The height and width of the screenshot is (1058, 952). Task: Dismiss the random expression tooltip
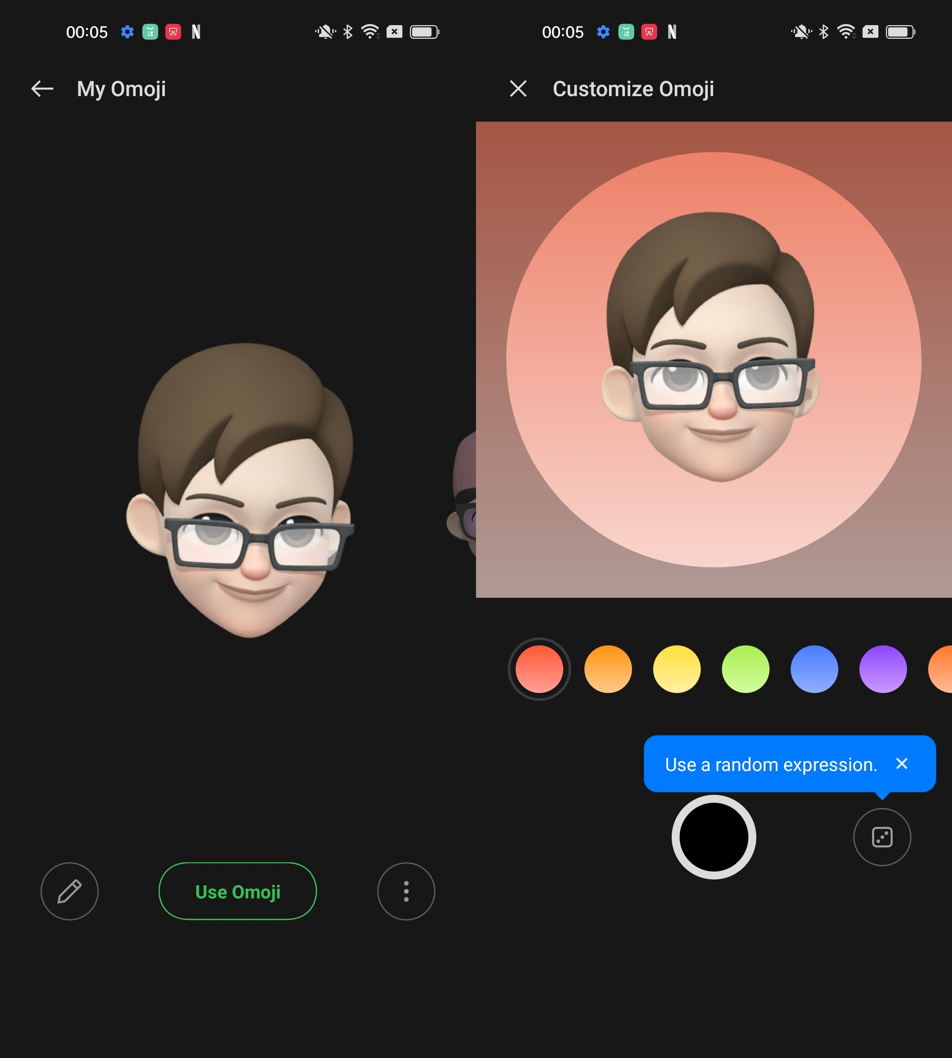pos(902,764)
